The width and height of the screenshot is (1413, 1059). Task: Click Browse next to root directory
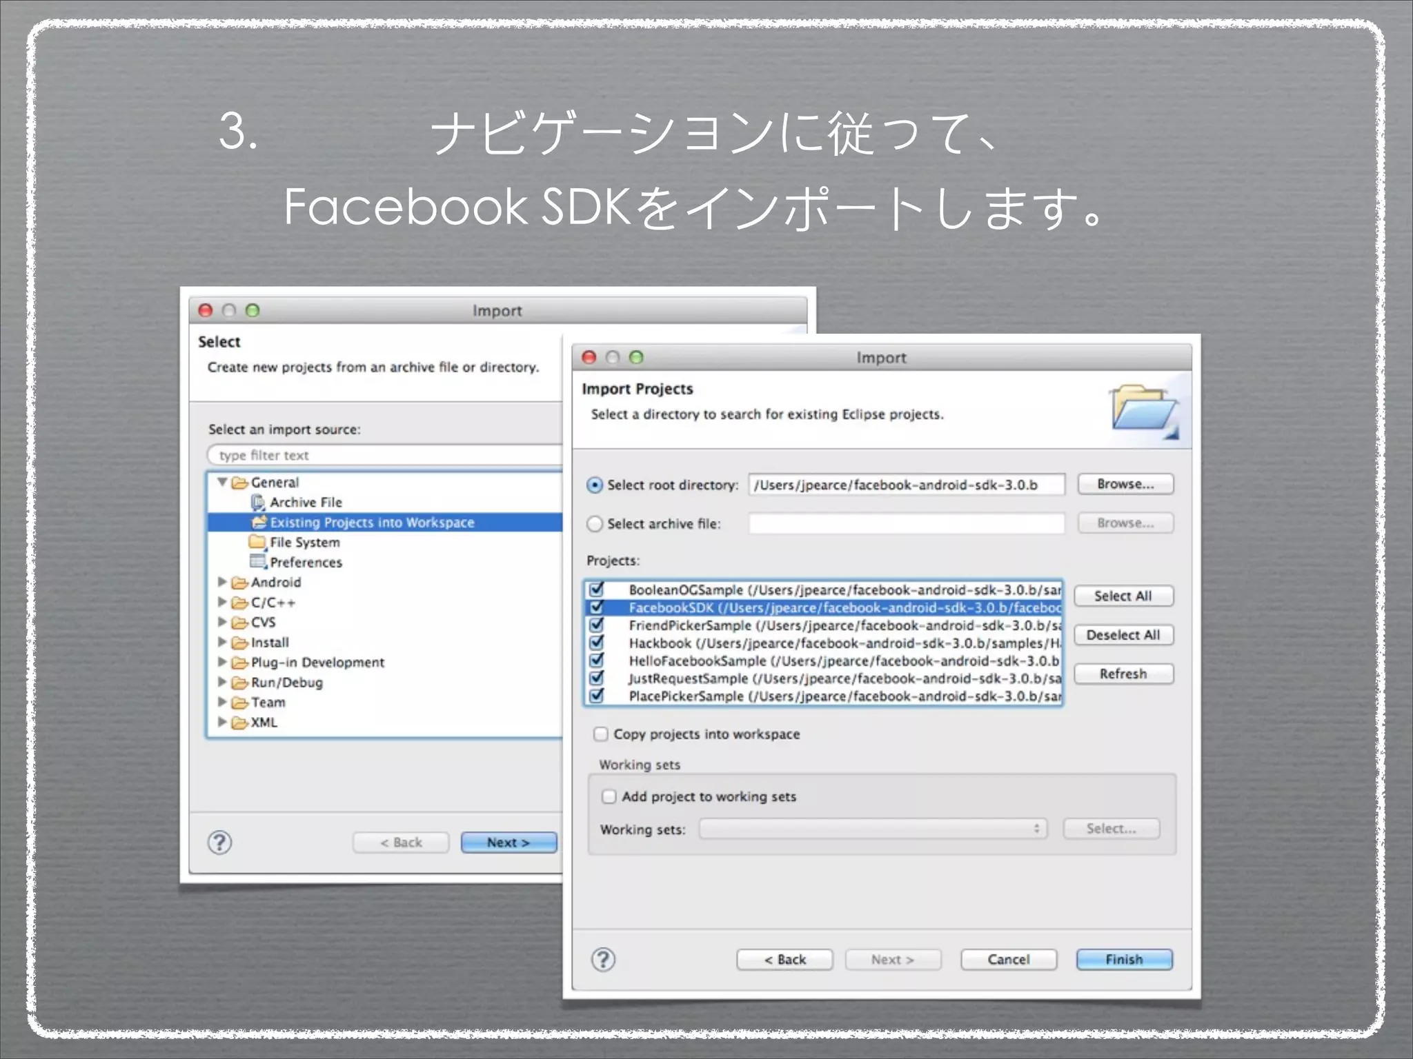point(1125,484)
